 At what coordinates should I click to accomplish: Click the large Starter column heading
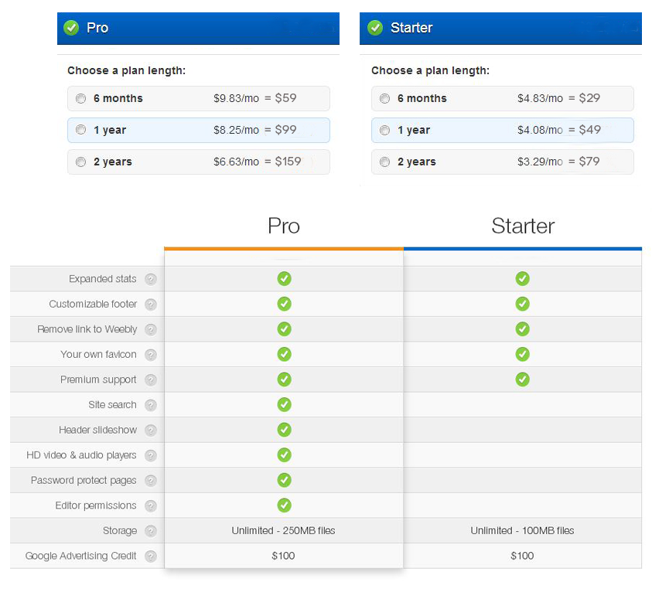pyautogui.click(x=523, y=226)
